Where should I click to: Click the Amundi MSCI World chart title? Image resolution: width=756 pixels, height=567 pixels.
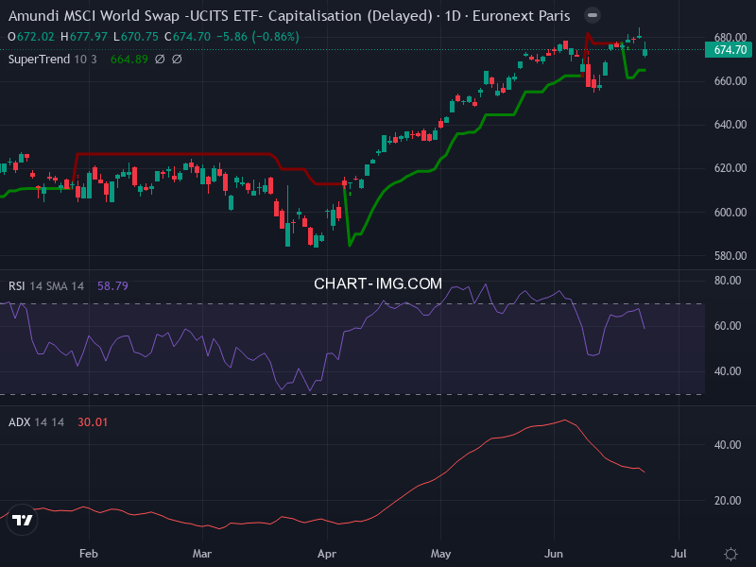click(x=289, y=16)
